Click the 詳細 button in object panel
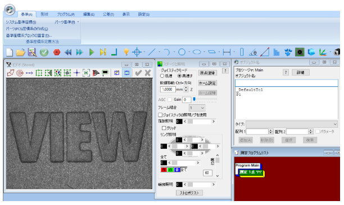 [301, 73]
